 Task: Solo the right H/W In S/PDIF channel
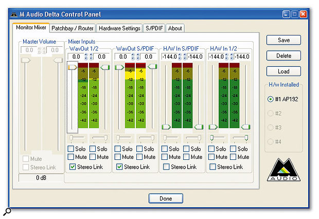coord(186,149)
